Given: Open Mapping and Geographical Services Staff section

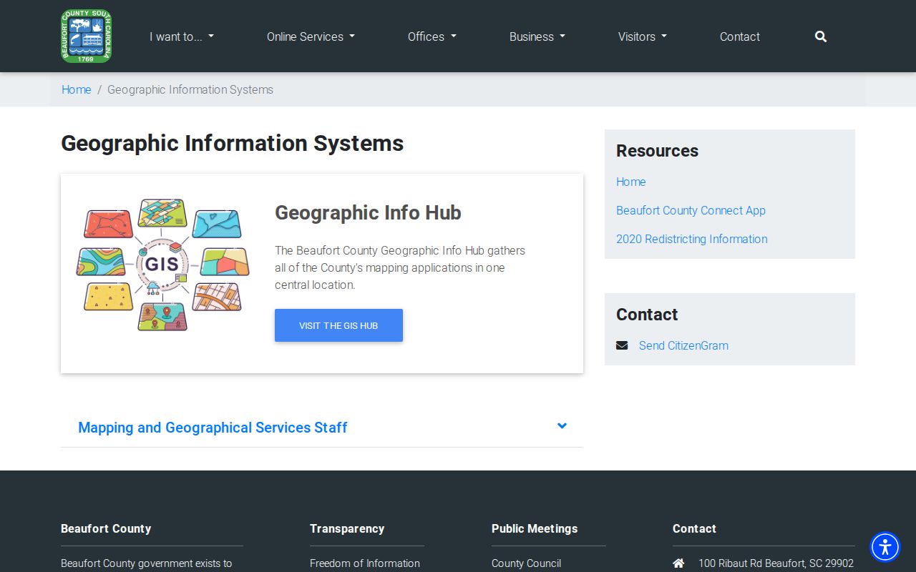Looking at the screenshot, I should click(x=322, y=428).
